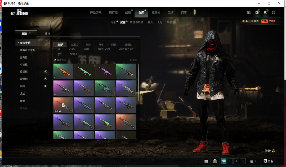This screenshot has width=286, height=167.
Task: Toggle the checkmark on the locked Lv.5 skin
Action: point(71,111)
